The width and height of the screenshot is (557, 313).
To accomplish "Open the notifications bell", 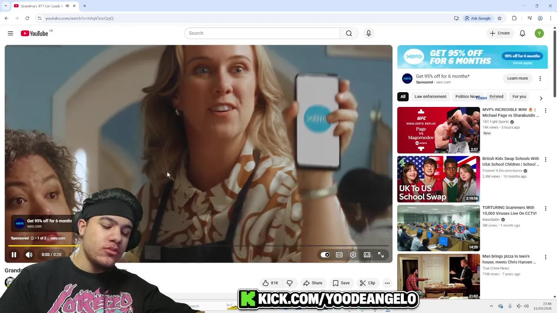I will pos(523,33).
